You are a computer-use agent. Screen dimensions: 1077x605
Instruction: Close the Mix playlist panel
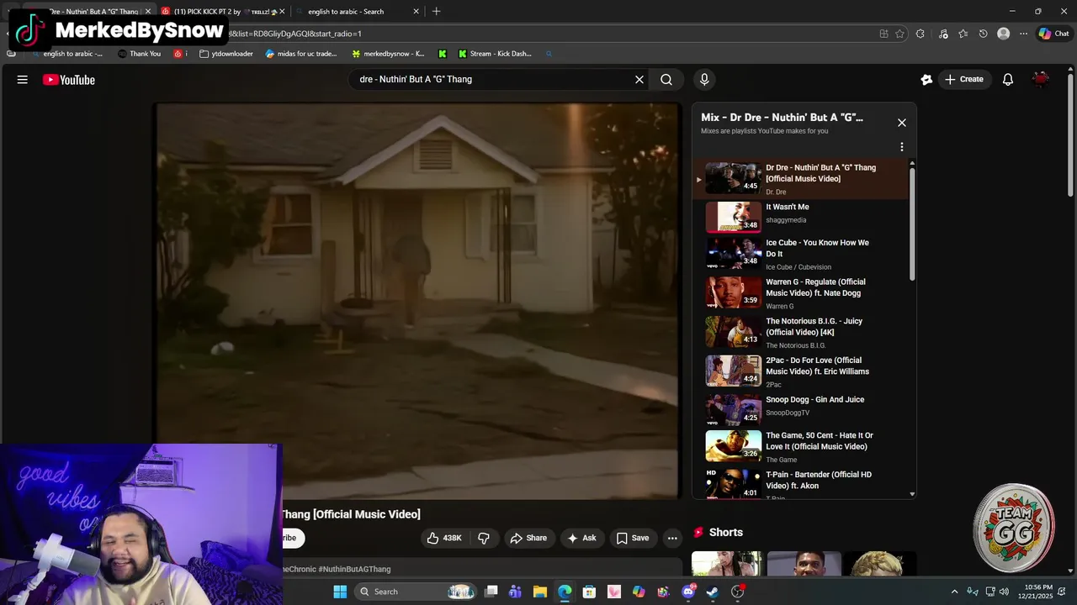pyautogui.click(x=902, y=123)
